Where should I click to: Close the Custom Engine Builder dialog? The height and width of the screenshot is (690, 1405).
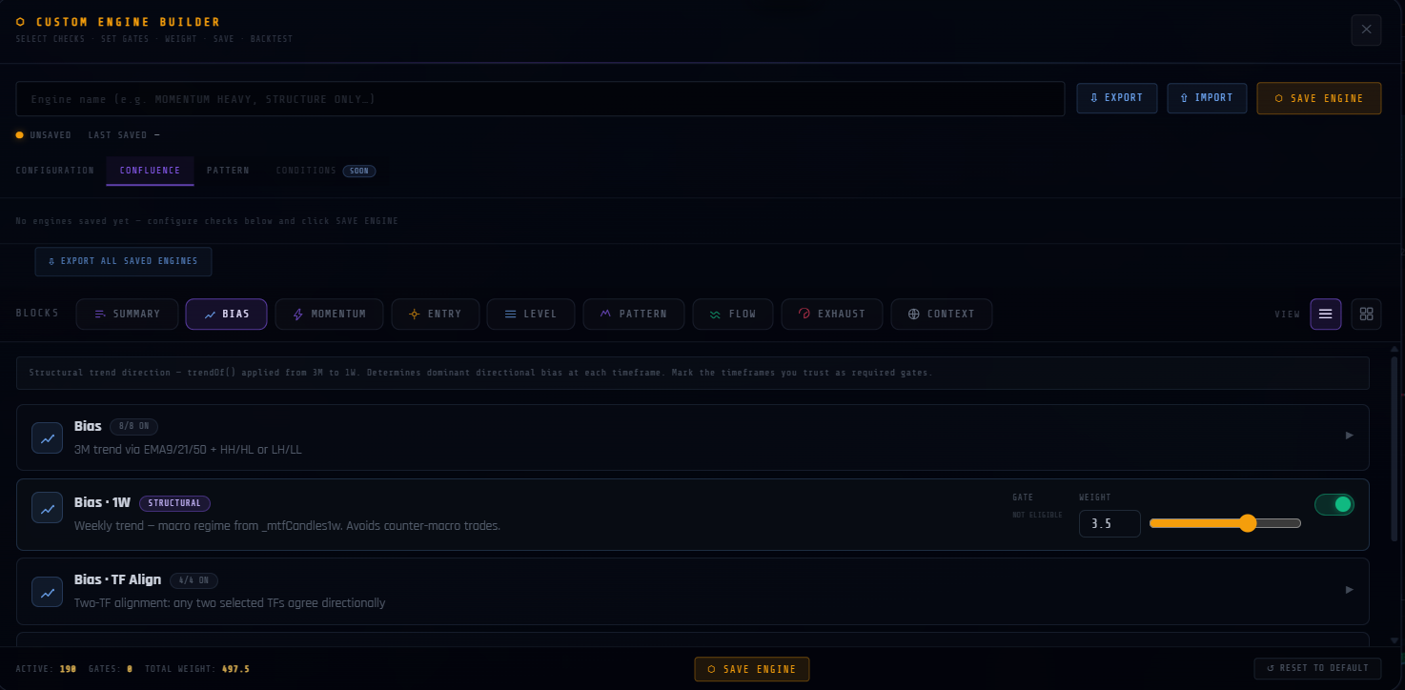click(x=1366, y=30)
